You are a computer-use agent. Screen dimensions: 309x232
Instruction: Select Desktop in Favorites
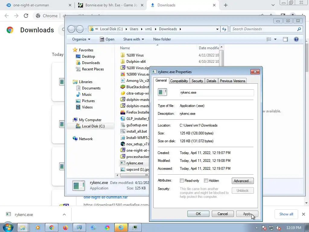tap(88, 56)
